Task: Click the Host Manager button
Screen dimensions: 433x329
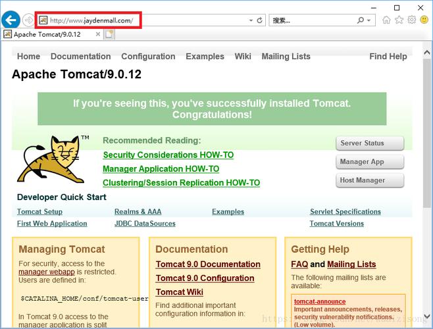Action: [x=370, y=180]
